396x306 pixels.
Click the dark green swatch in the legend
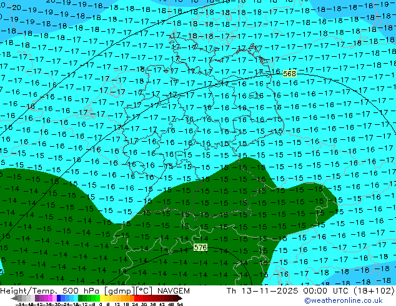(x=80, y=298)
